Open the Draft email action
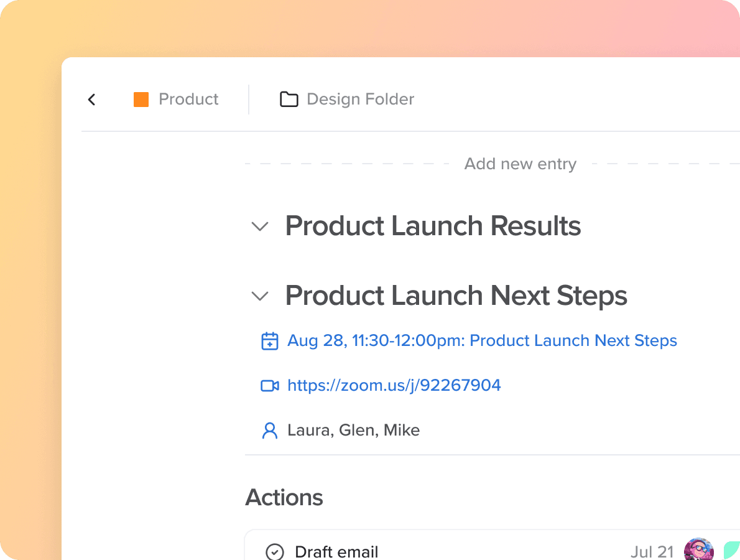 pos(336,551)
